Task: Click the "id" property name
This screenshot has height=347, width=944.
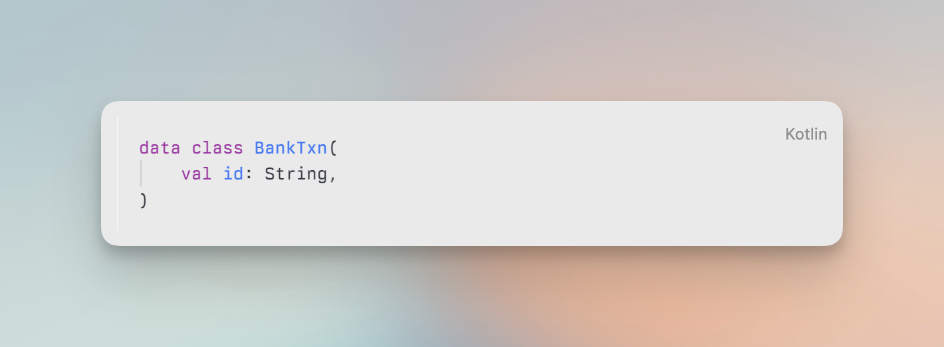Action: (x=233, y=174)
